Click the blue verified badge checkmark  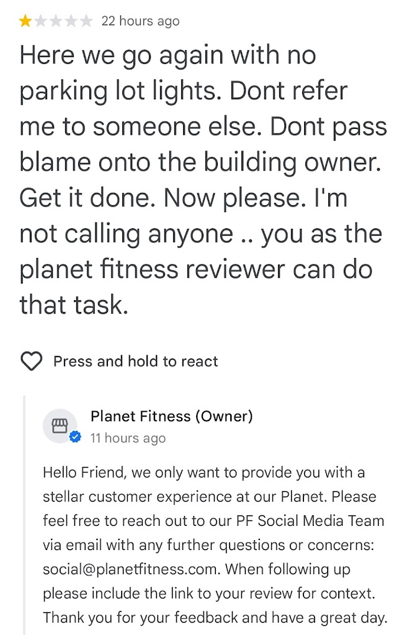(76, 438)
